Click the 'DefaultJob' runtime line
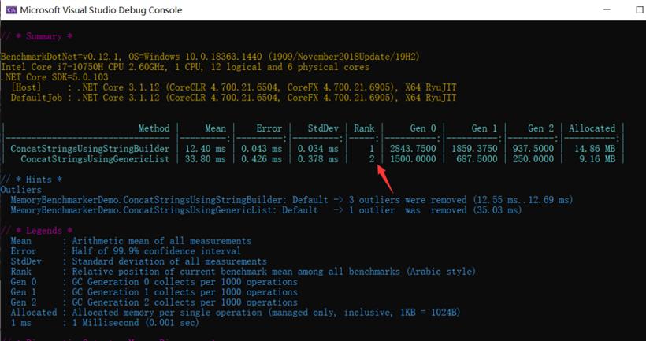Viewport: 646px width, 341px height. (234, 98)
